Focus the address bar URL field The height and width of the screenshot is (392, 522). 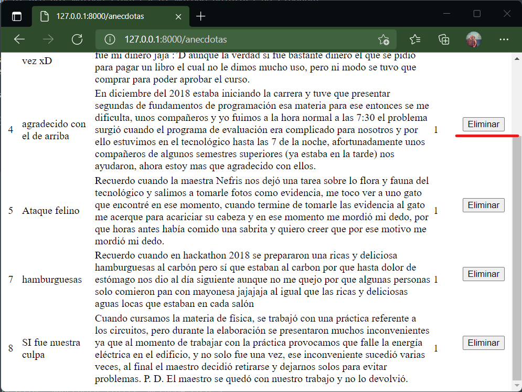[x=246, y=39]
